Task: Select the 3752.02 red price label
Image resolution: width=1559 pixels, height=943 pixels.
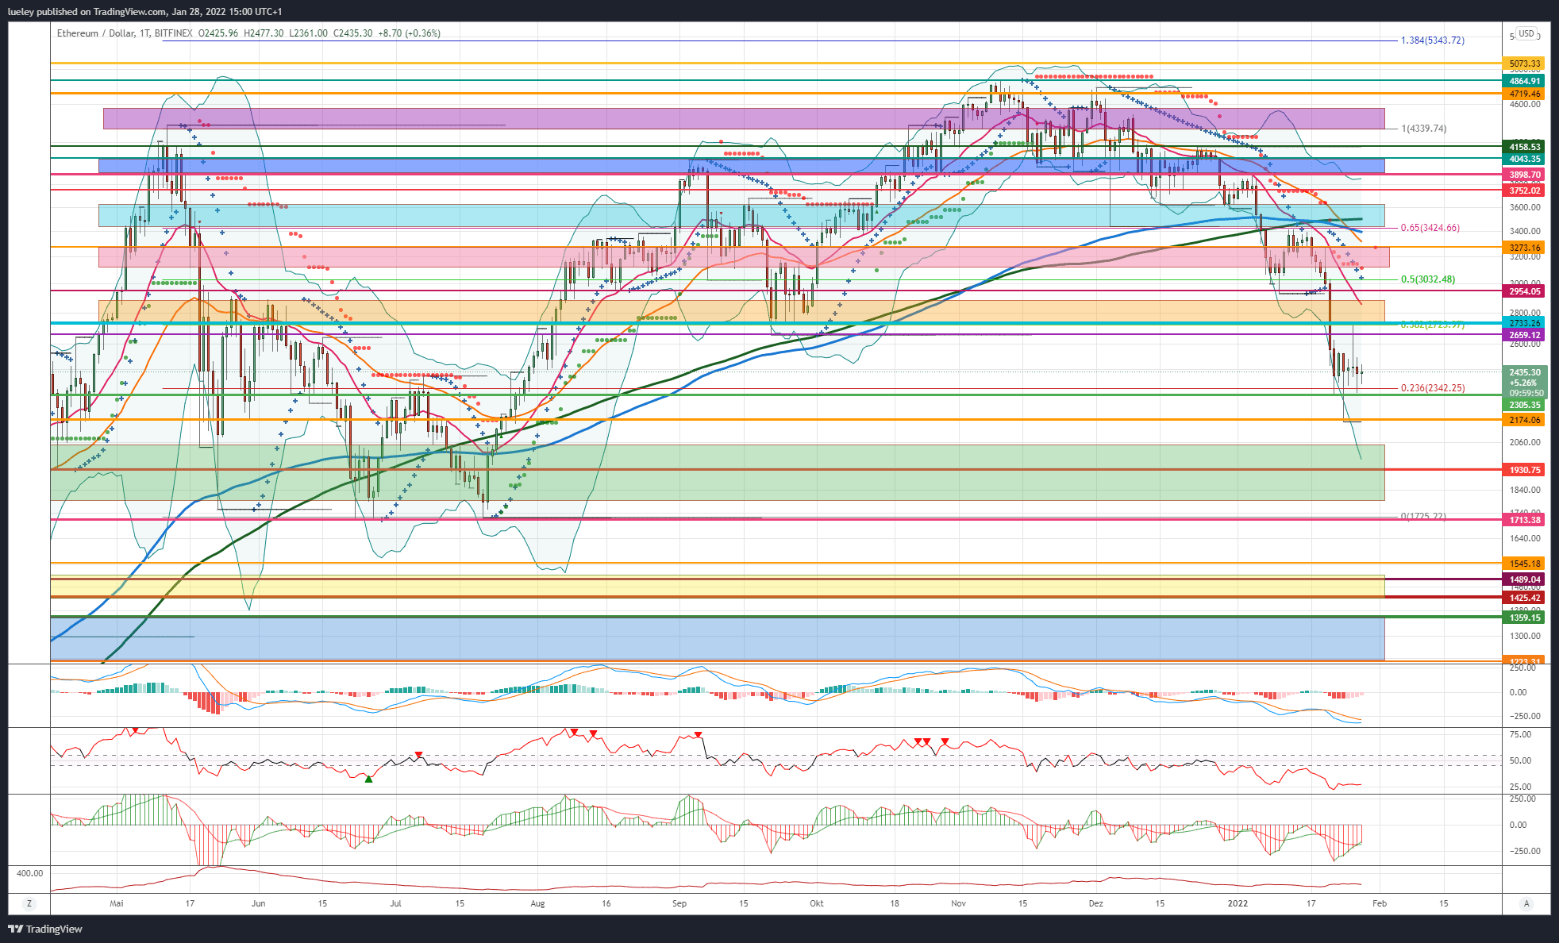Action: coord(1525,191)
